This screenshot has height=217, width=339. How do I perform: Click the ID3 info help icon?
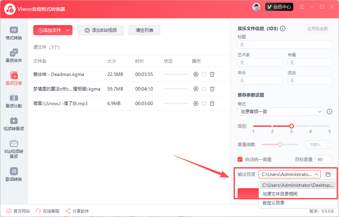tap(283, 29)
